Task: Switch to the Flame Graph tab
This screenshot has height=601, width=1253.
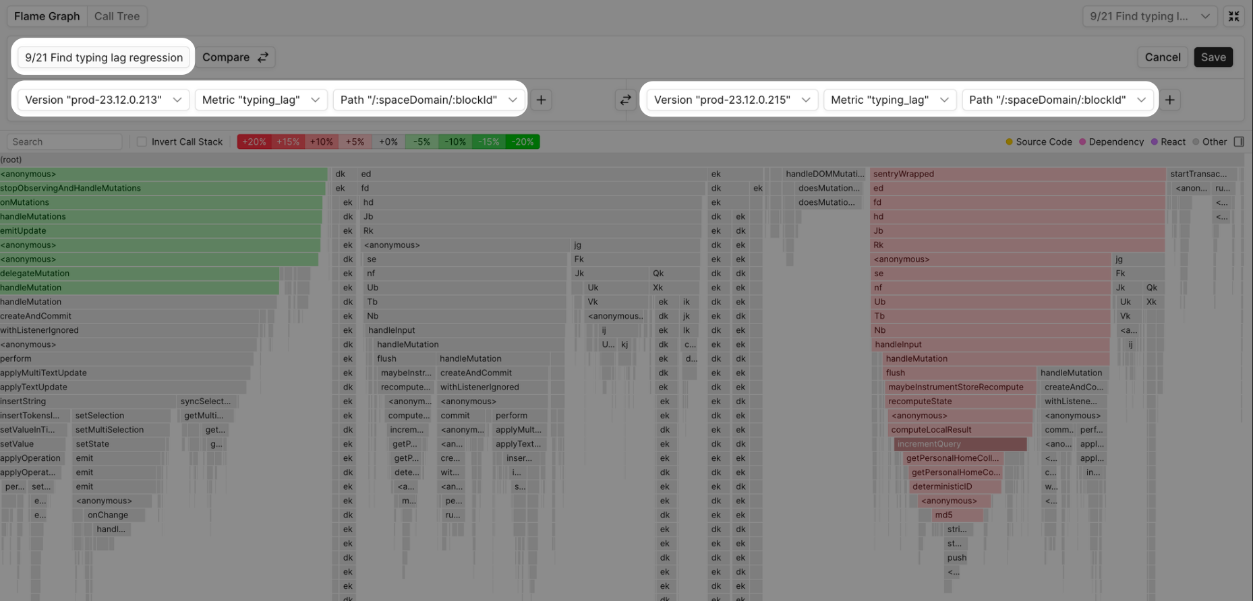Action: pos(47,16)
